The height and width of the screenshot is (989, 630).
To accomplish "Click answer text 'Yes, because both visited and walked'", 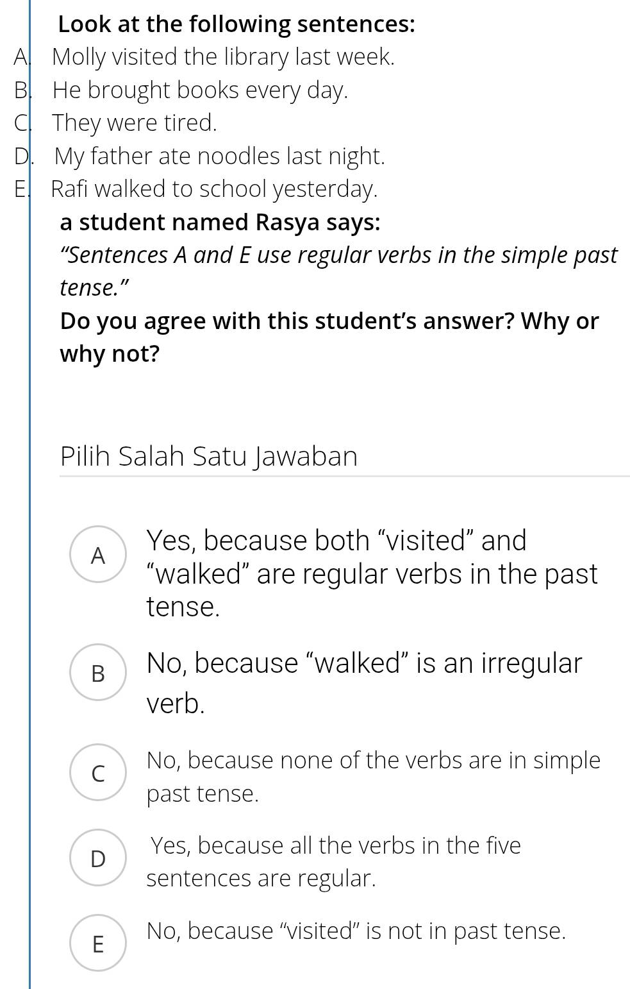I will [372, 573].
